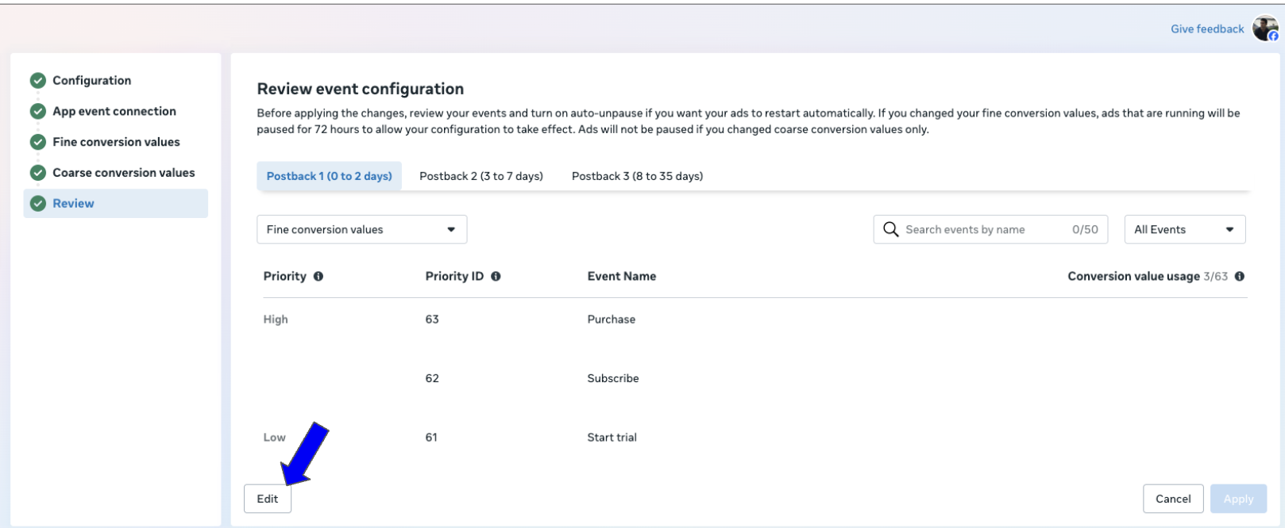Click the search magnifier icon
Screen dimensions: 1285x528
coord(890,230)
